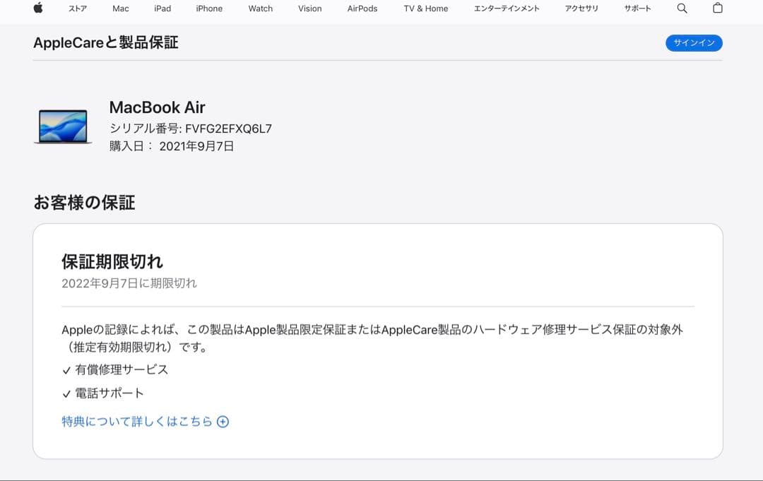Select Mac in the navigation bar

120,8
